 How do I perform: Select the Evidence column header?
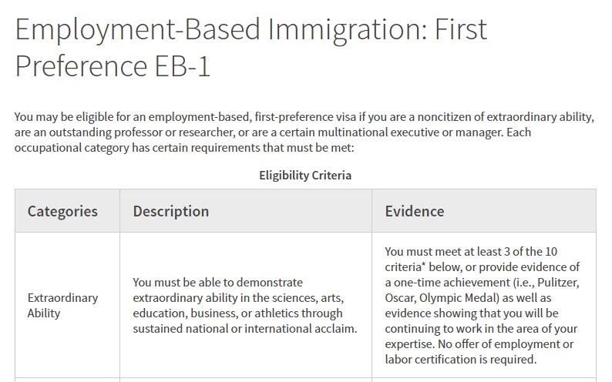coord(415,211)
